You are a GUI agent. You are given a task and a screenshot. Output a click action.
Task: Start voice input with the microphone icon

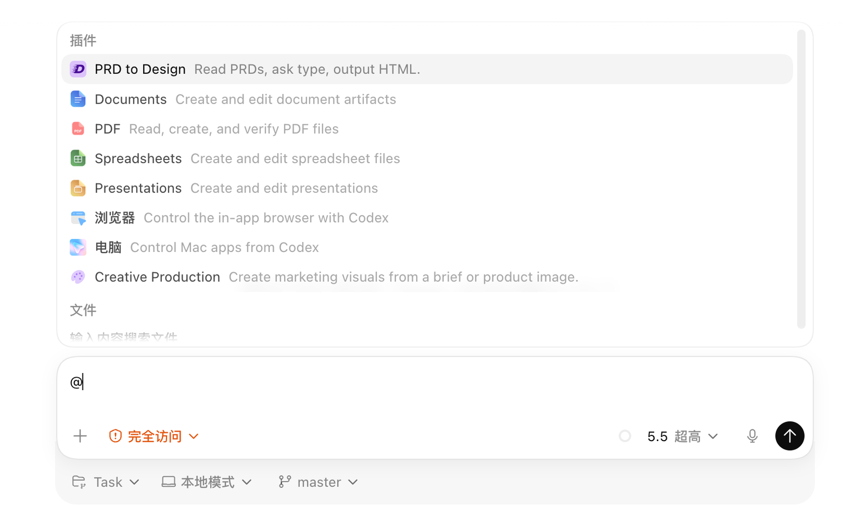[x=752, y=436]
